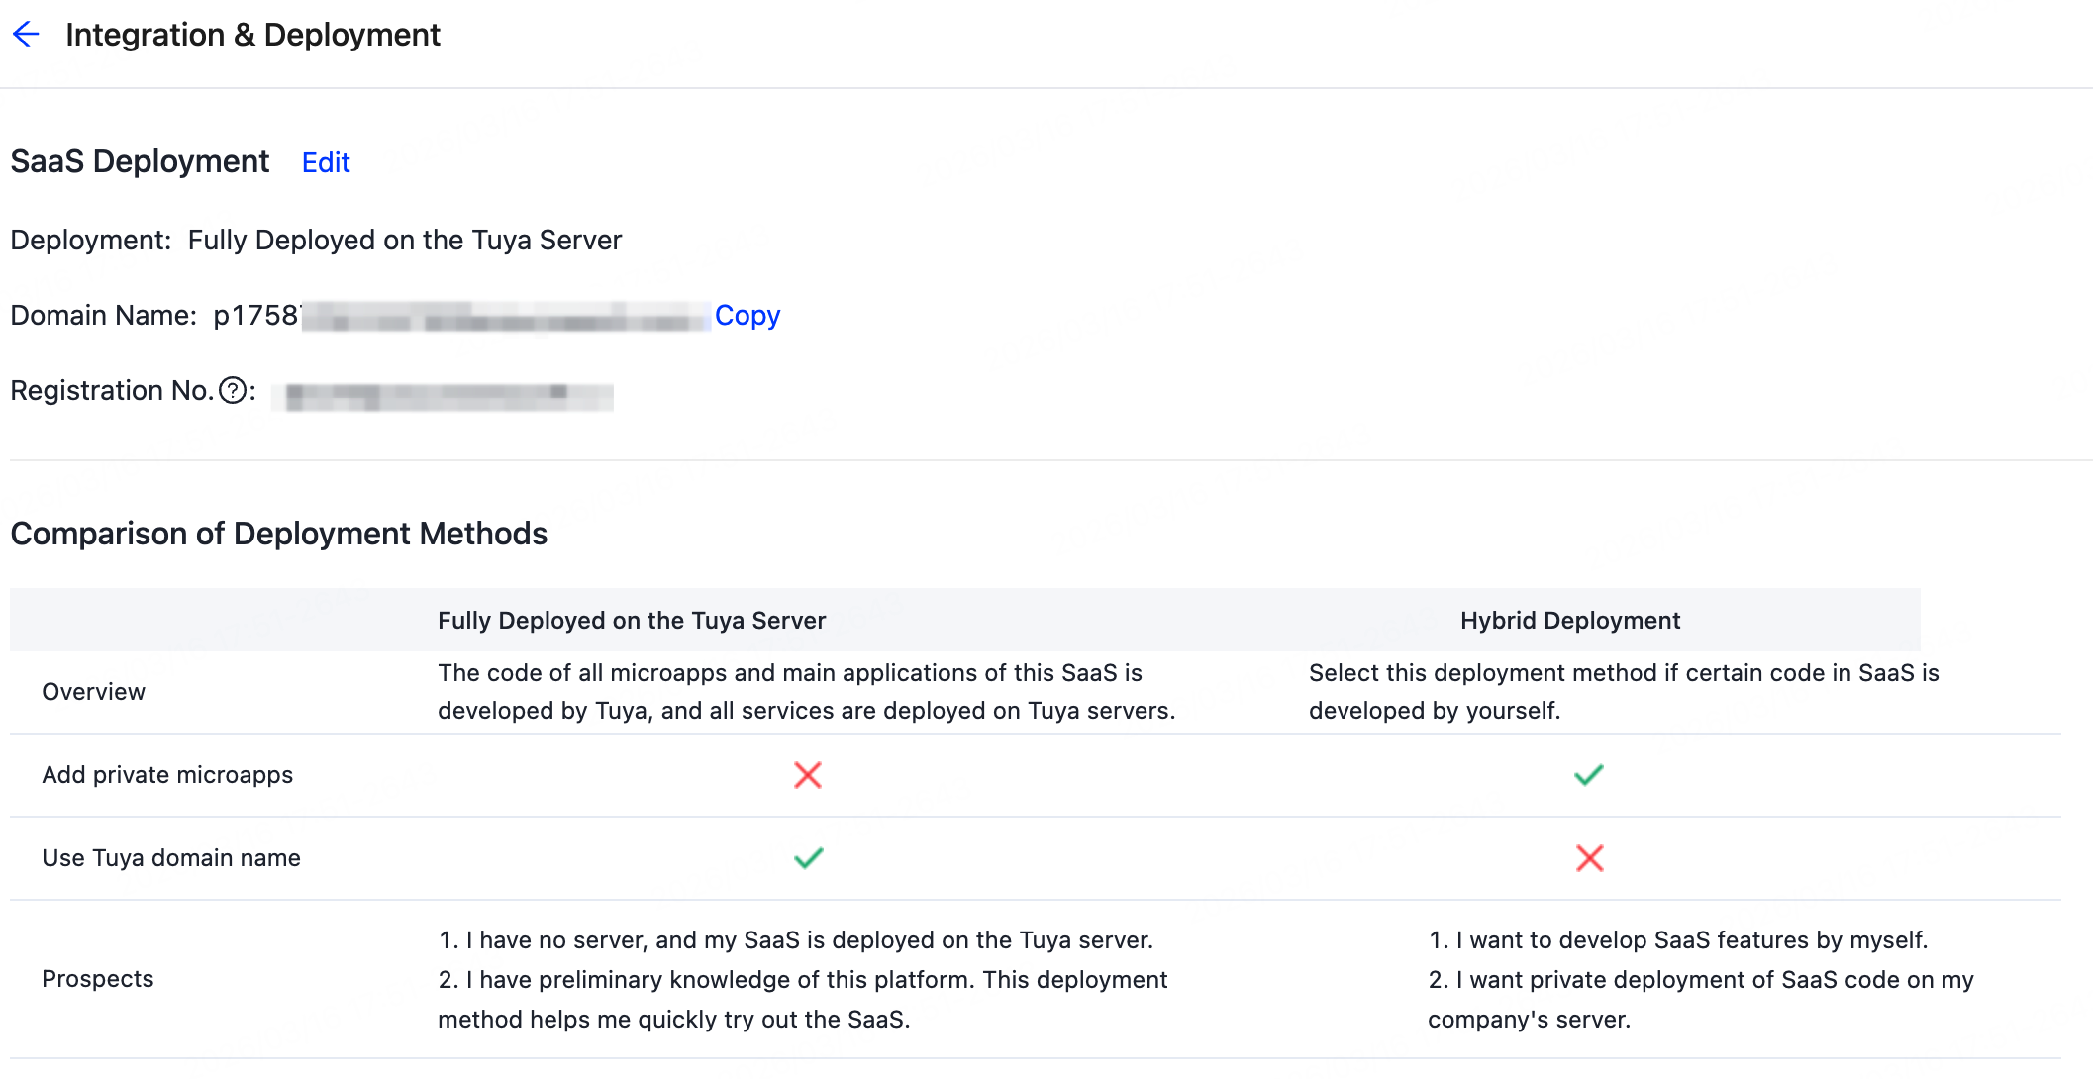This screenshot has width=2093, height=1079.
Task: Click the green check for Hybrid private microapps
Action: [1589, 775]
